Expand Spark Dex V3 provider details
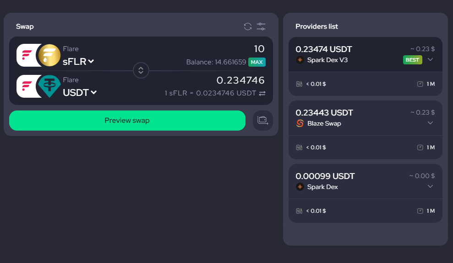The width and height of the screenshot is (453, 263). click(430, 59)
